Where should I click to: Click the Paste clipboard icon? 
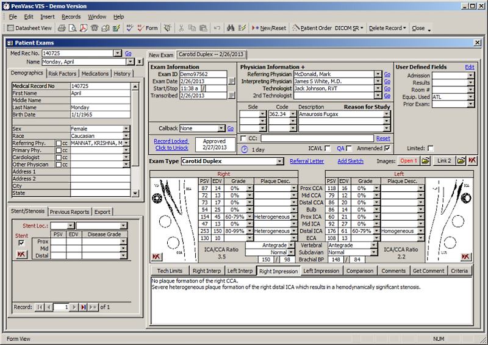pyautogui.click(x=203, y=28)
